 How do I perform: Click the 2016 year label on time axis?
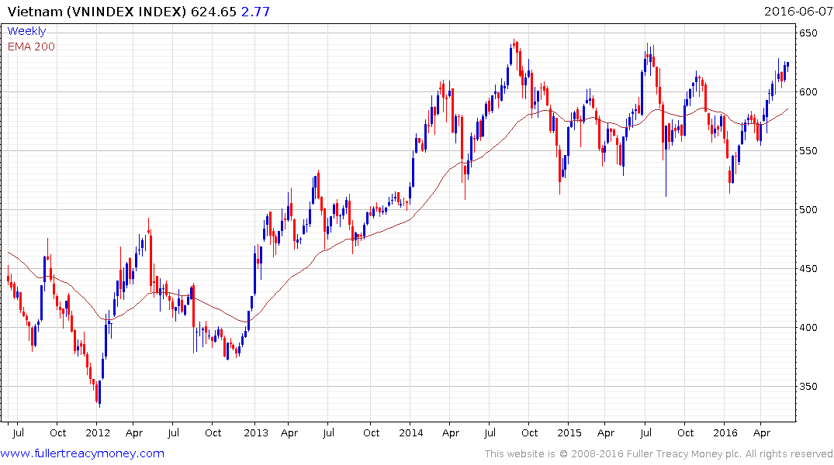tap(725, 433)
